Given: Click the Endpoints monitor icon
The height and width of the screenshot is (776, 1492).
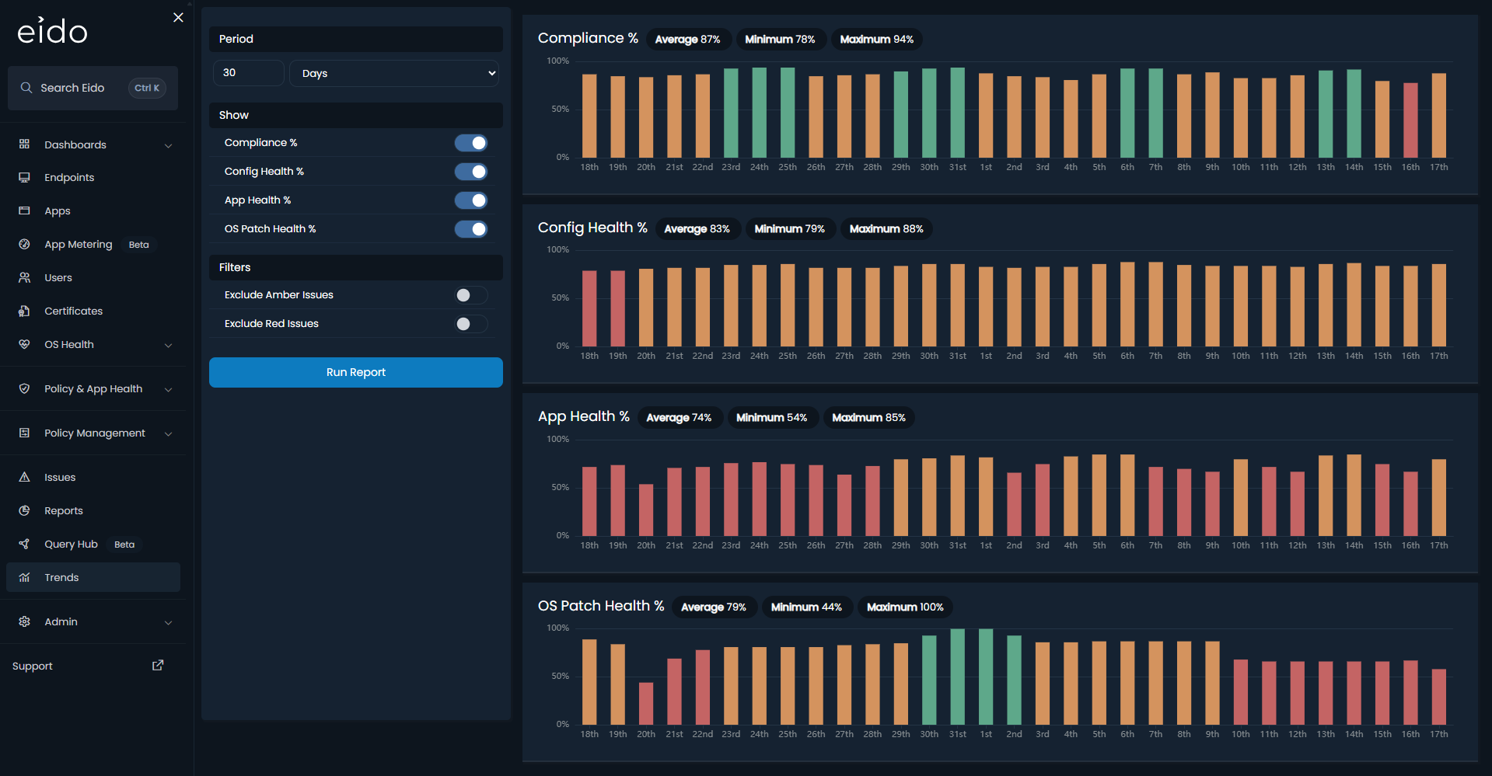Looking at the screenshot, I should 24,178.
